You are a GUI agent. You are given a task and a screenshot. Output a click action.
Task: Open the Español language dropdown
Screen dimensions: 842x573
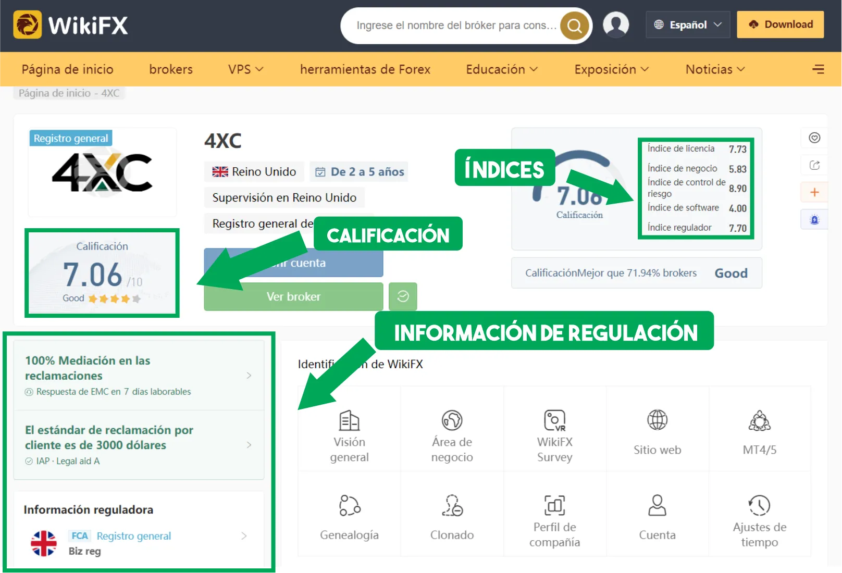688,24
